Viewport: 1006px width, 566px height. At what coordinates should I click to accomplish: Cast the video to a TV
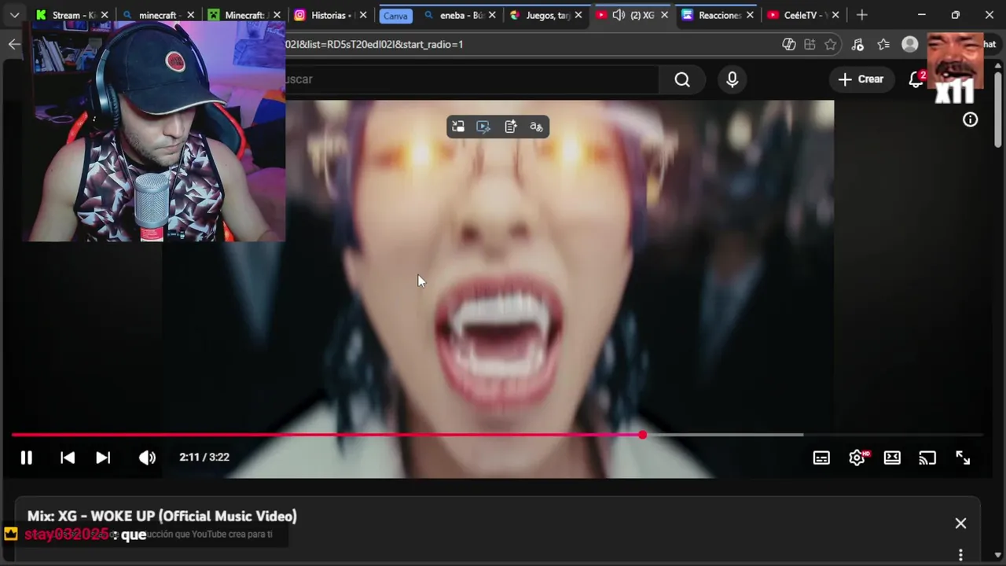(927, 458)
